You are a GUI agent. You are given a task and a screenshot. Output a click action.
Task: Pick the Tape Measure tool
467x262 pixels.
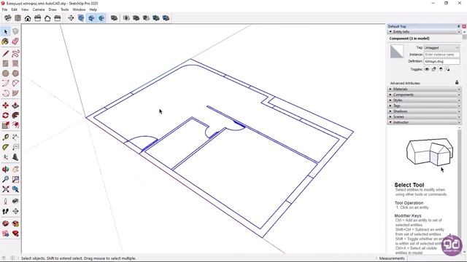click(x=5, y=138)
